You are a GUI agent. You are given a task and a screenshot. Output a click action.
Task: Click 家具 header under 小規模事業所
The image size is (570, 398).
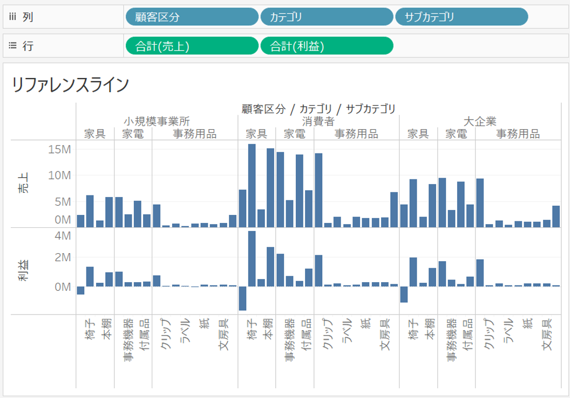tap(95, 134)
